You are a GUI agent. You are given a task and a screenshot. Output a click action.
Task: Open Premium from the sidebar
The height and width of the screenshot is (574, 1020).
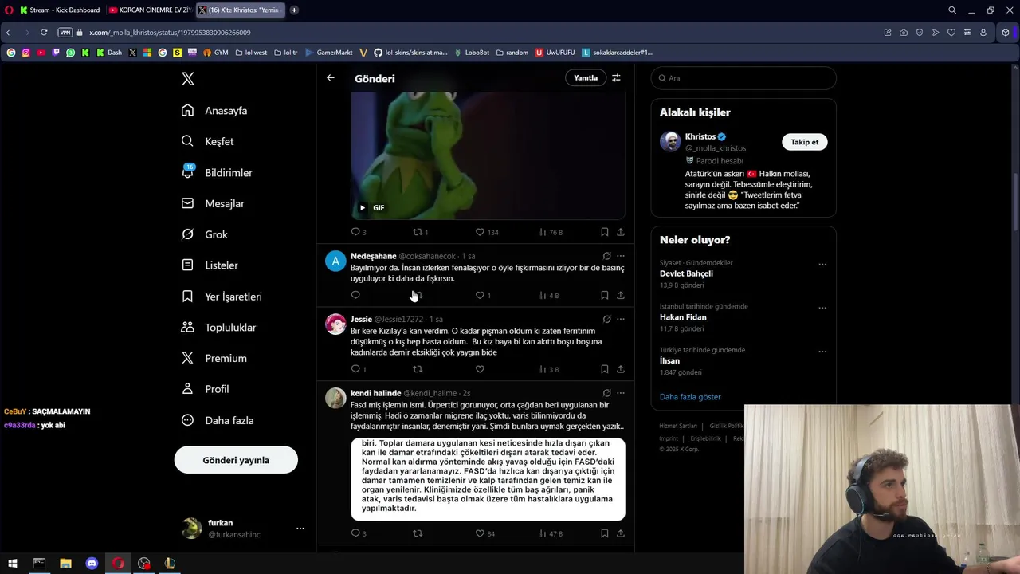click(214, 358)
